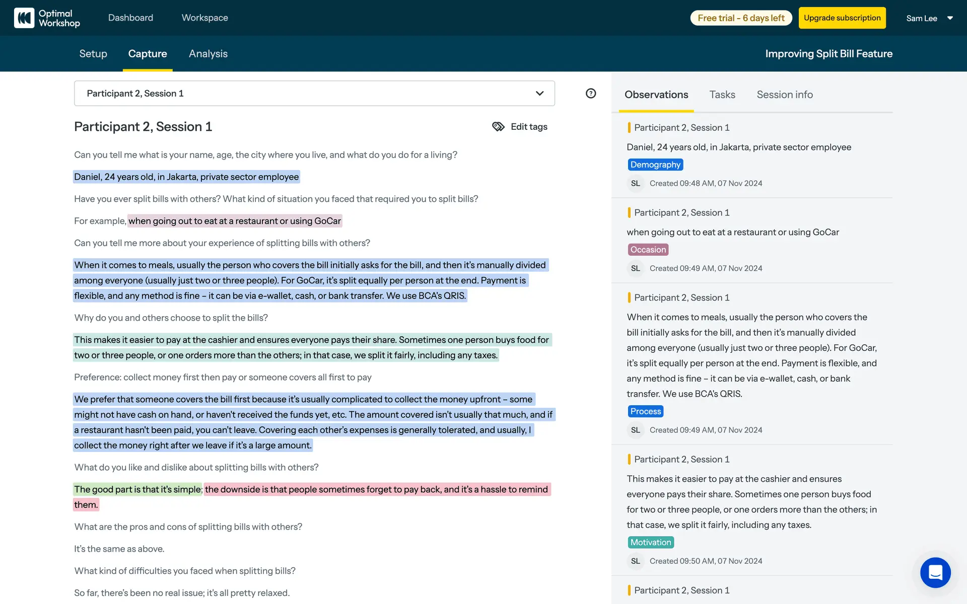Click the Optimal Workshop logo icon

click(24, 18)
